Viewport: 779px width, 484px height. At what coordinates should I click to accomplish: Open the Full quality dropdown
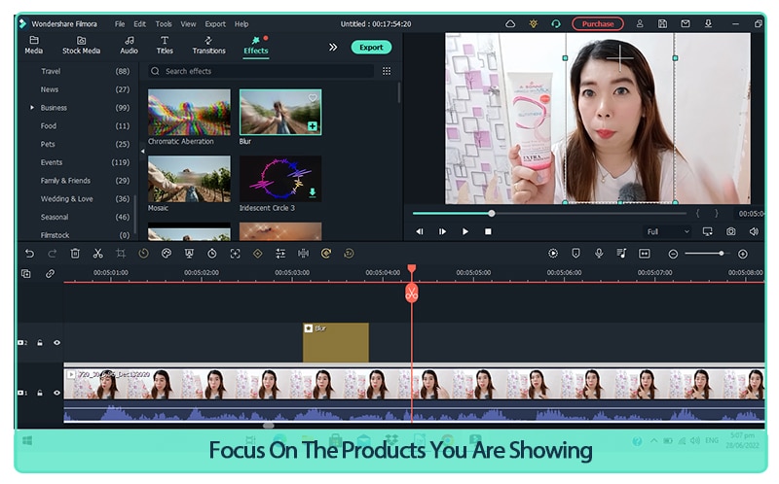point(668,231)
